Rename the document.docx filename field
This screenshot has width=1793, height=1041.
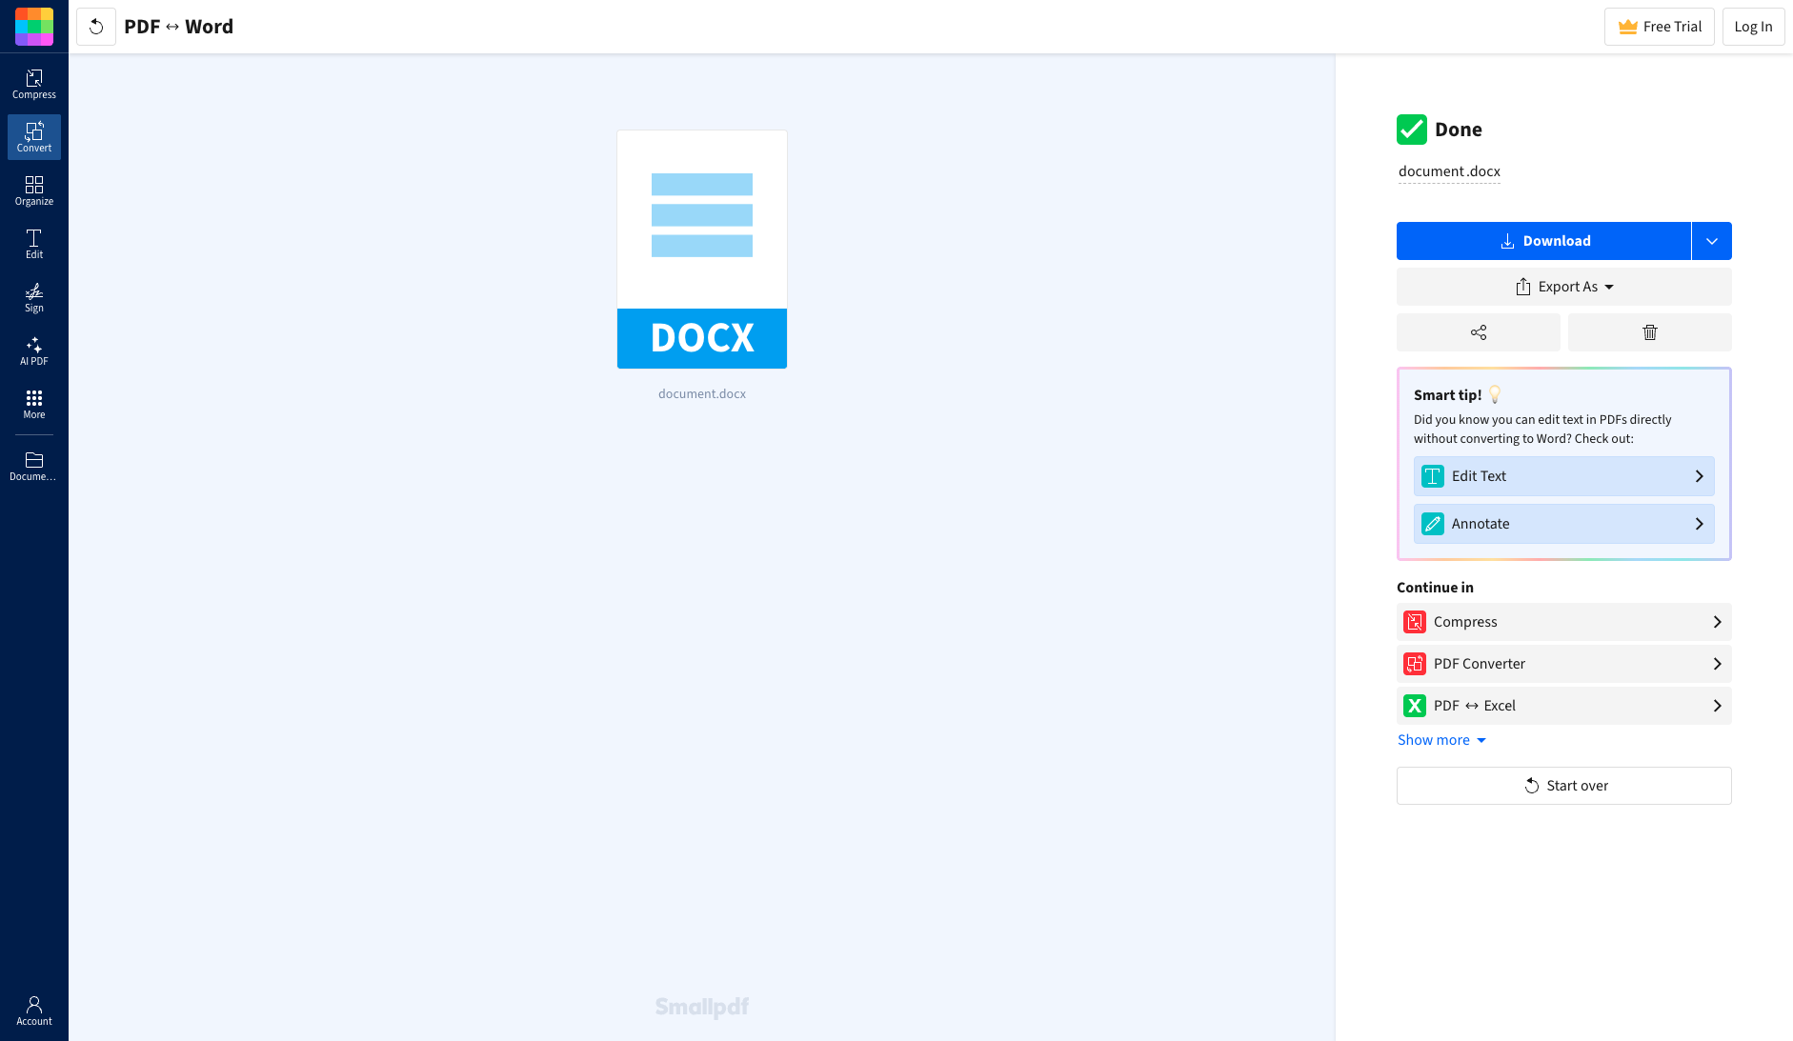point(1449,171)
